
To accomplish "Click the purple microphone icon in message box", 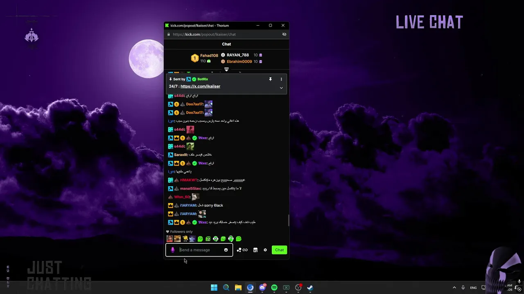I will pyautogui.click(x=172, y=250).
